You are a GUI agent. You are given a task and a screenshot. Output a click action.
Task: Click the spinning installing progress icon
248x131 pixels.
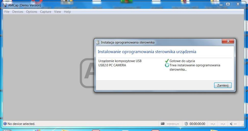point(167,65)
